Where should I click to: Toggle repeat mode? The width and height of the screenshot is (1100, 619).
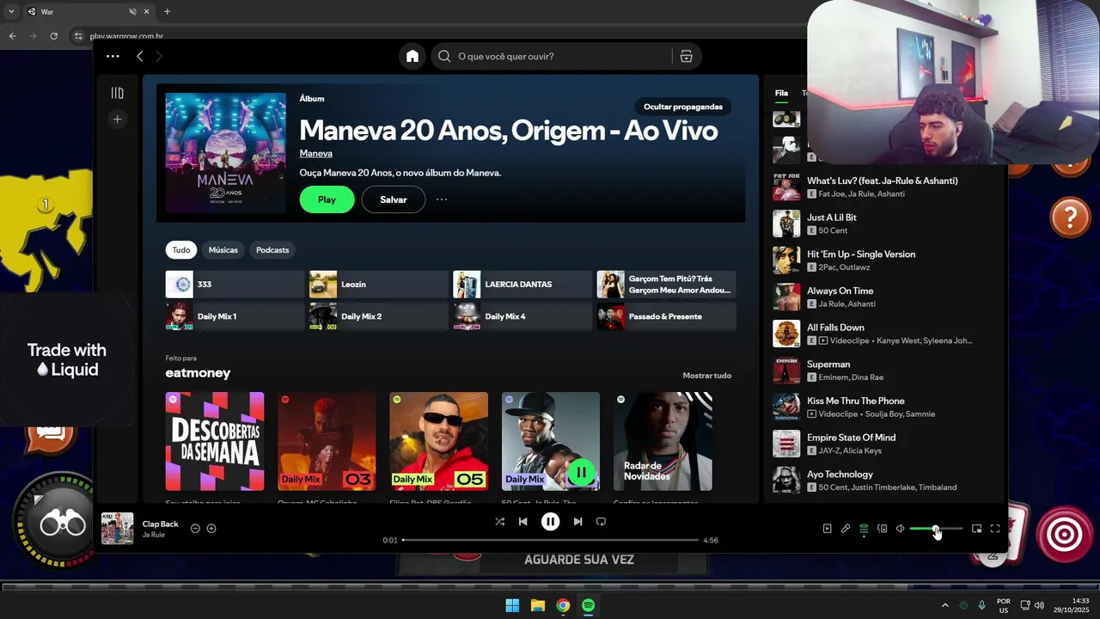coord(601,521)
